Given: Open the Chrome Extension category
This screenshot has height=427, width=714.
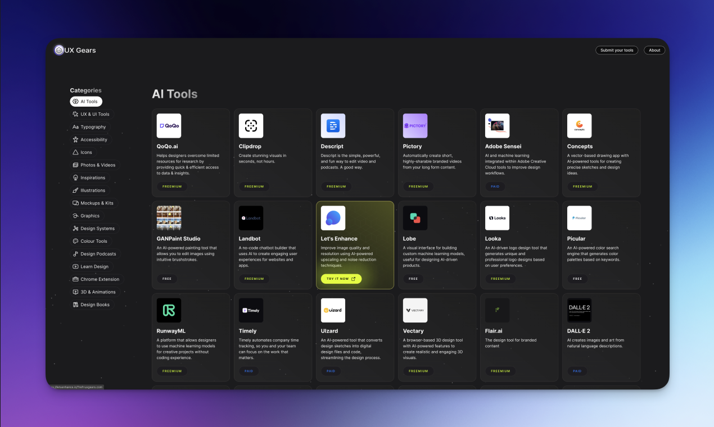Looking at the screenshot, I should coord(97,279).
